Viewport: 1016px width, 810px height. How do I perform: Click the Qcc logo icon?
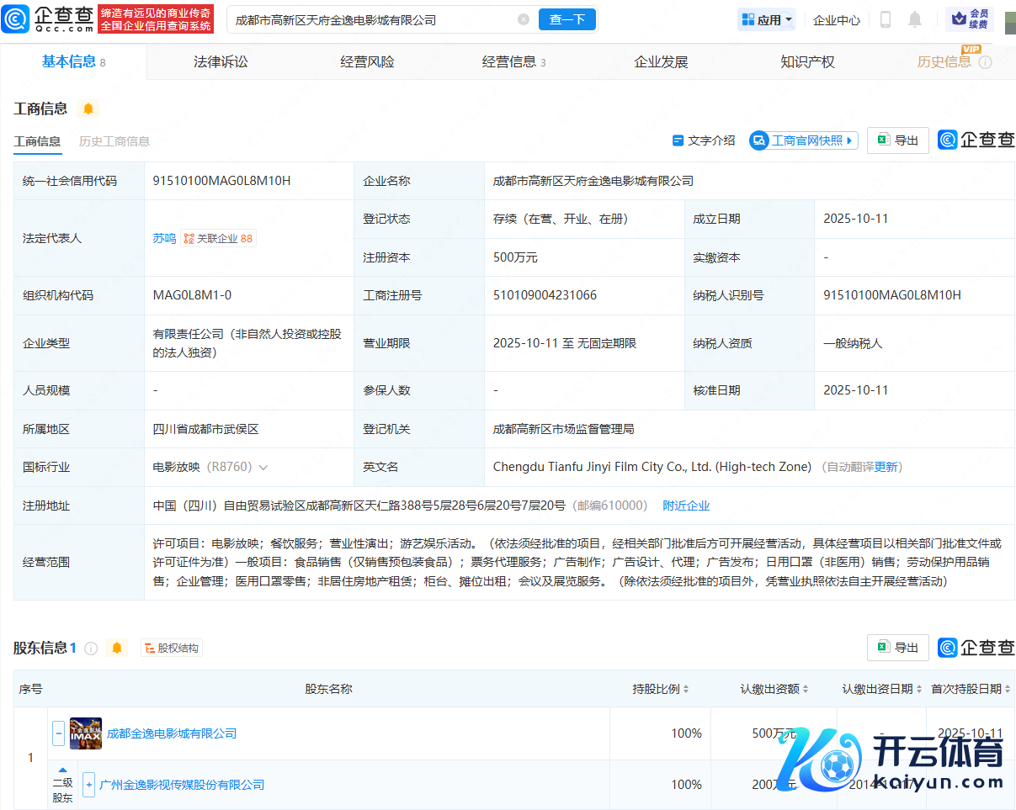coord(17,19)
